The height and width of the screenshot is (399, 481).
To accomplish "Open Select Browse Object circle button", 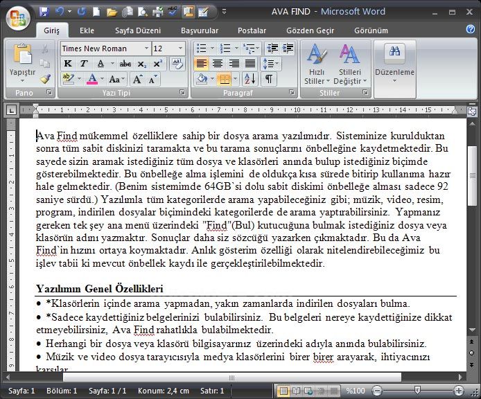I will point(472,353).
